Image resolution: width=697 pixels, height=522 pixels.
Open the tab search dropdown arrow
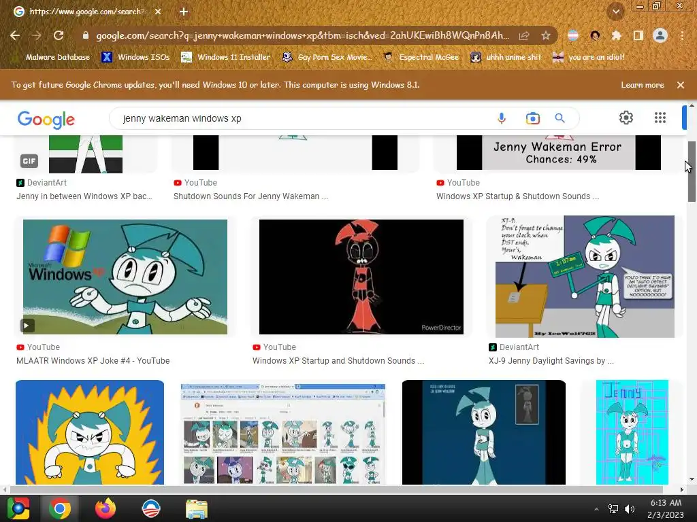point(616,12)
